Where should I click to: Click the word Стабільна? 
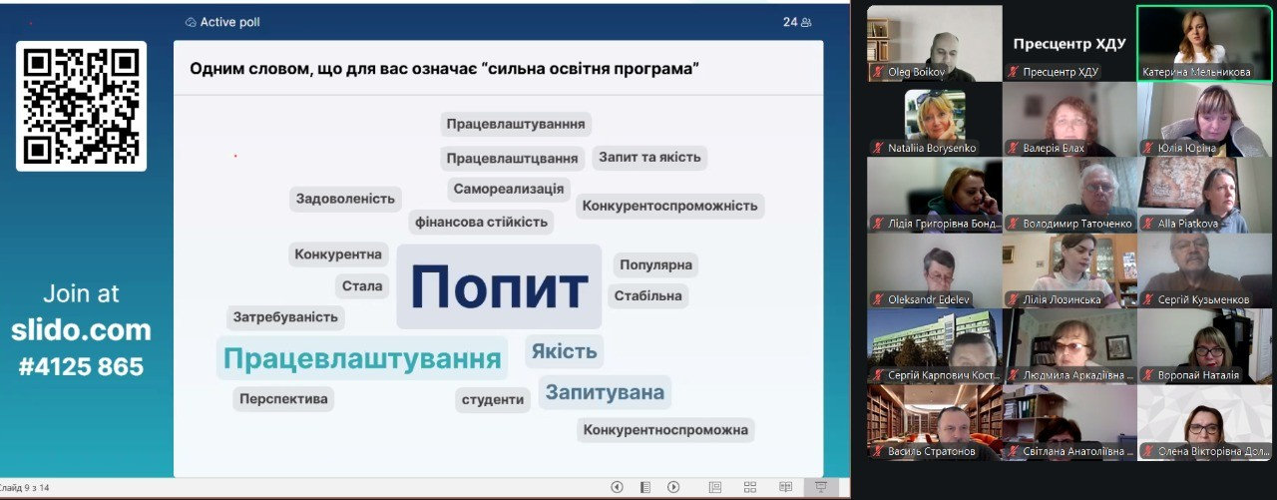tap(648, 295)
